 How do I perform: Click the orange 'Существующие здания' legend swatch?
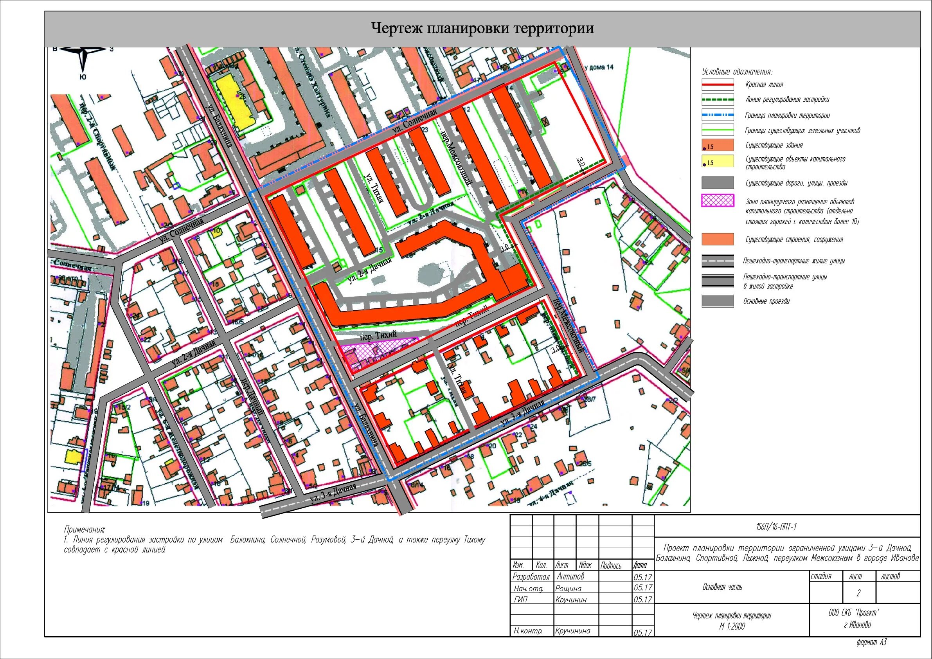point(718,145)
